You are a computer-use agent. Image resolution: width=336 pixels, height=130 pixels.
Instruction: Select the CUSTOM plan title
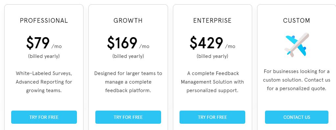tap(297, 21)
